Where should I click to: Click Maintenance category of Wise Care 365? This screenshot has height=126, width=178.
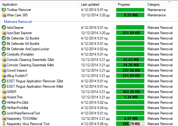(x=157, y=15)
